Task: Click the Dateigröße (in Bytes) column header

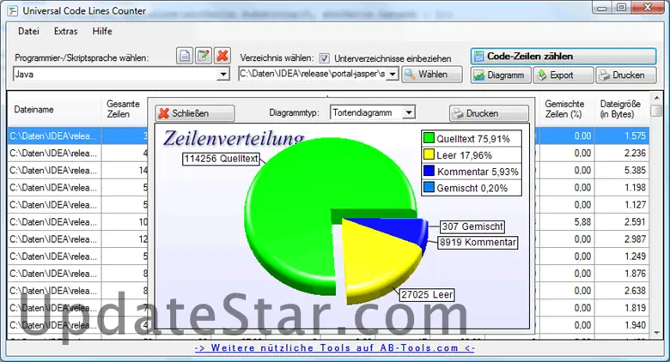Action: 620,109
